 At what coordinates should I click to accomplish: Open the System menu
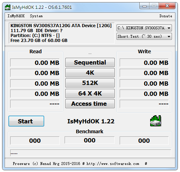pos(36,16)
